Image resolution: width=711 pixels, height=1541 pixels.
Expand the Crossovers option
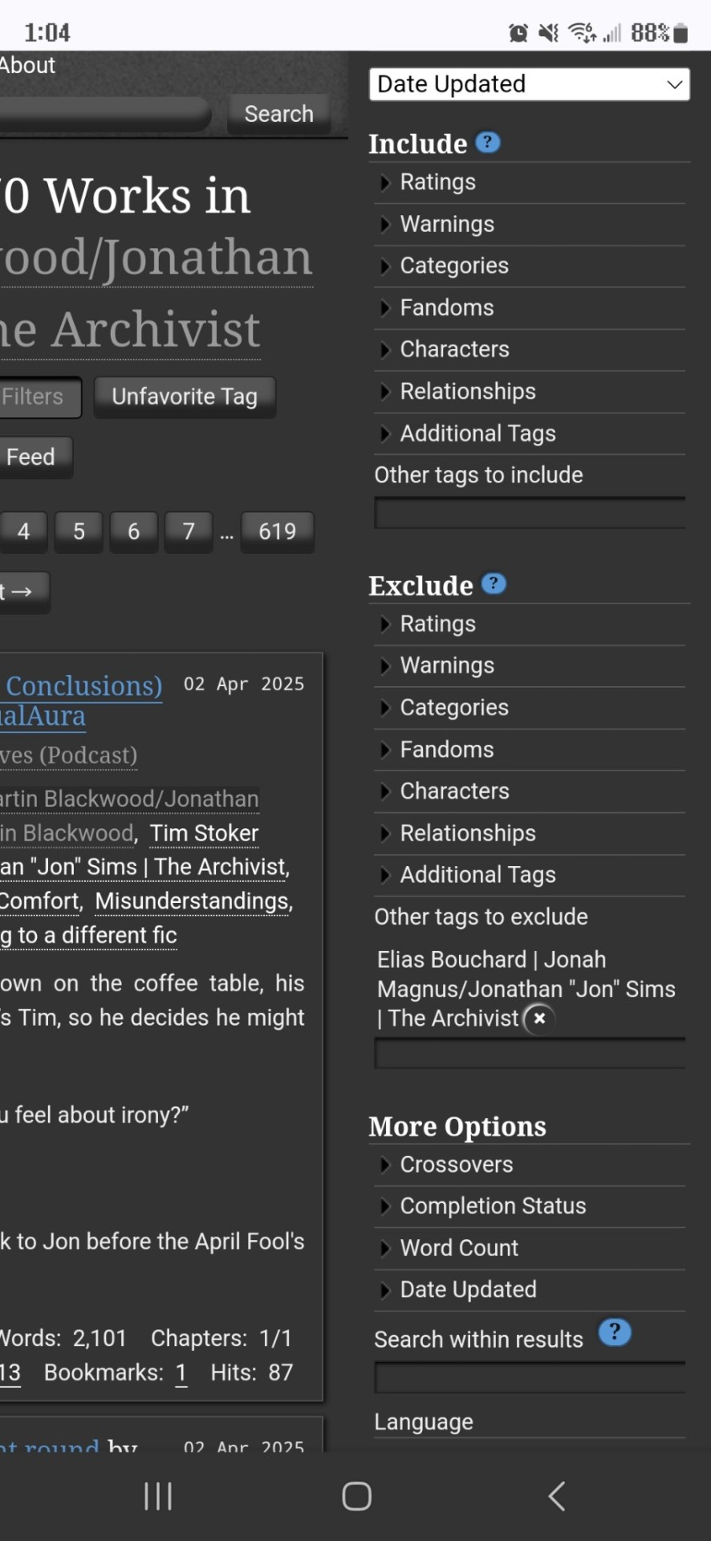pos(530,1164)
